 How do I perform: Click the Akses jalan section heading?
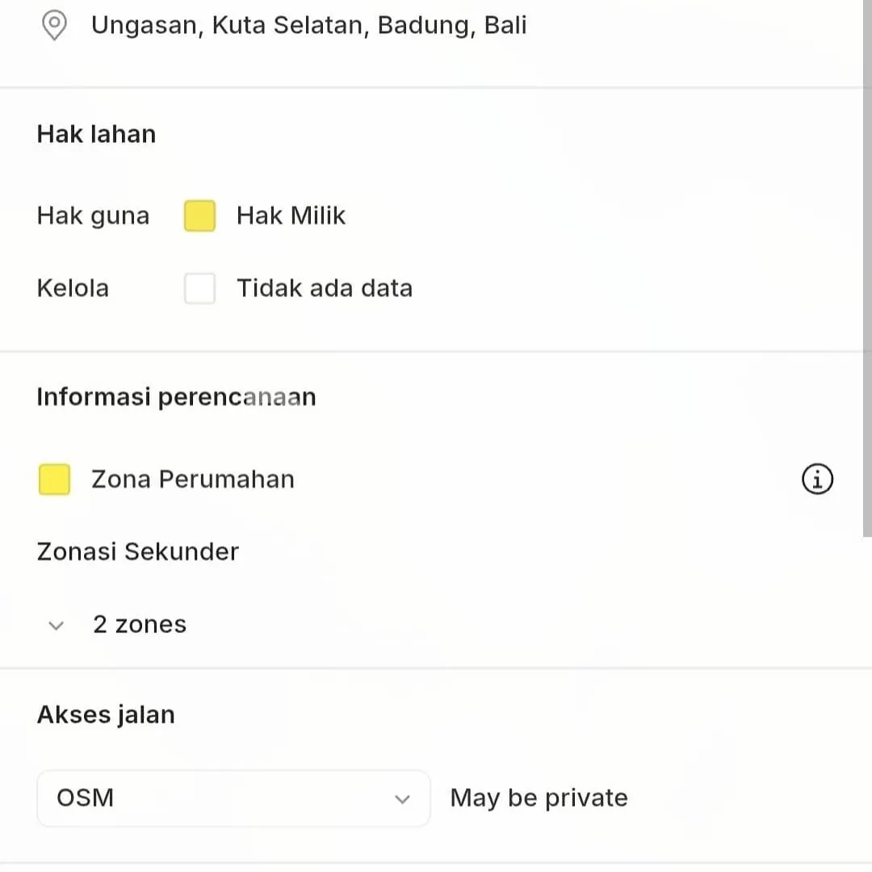[x=106, y=715]
